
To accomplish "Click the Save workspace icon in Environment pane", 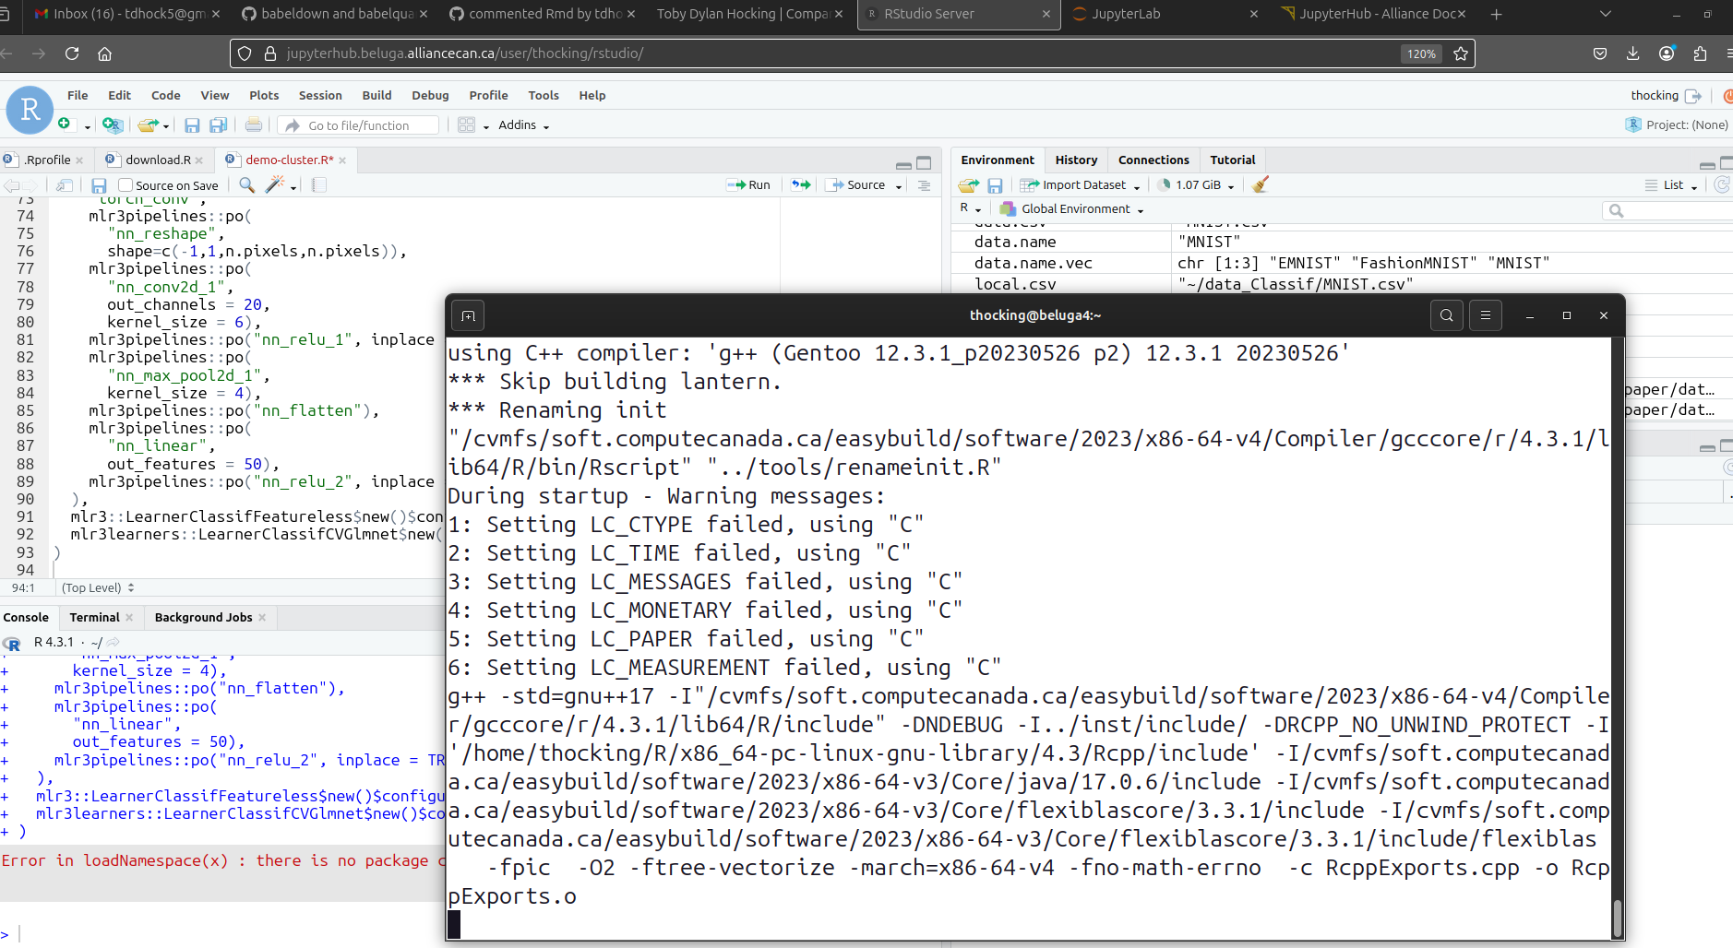I will coord(995,185).
